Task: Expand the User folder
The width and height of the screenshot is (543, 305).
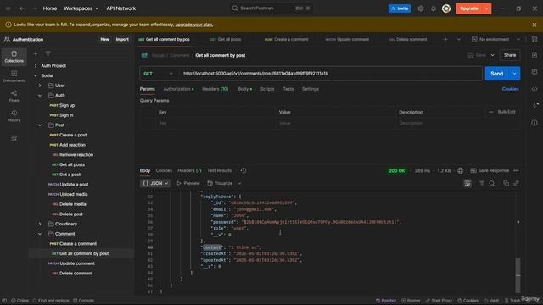Action: 40,86
